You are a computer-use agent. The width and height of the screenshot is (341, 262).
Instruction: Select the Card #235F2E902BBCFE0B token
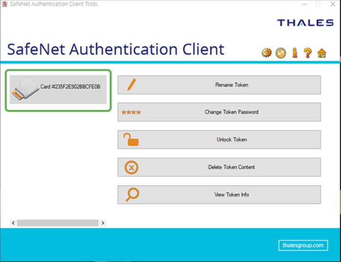click(x=58, y=90)
